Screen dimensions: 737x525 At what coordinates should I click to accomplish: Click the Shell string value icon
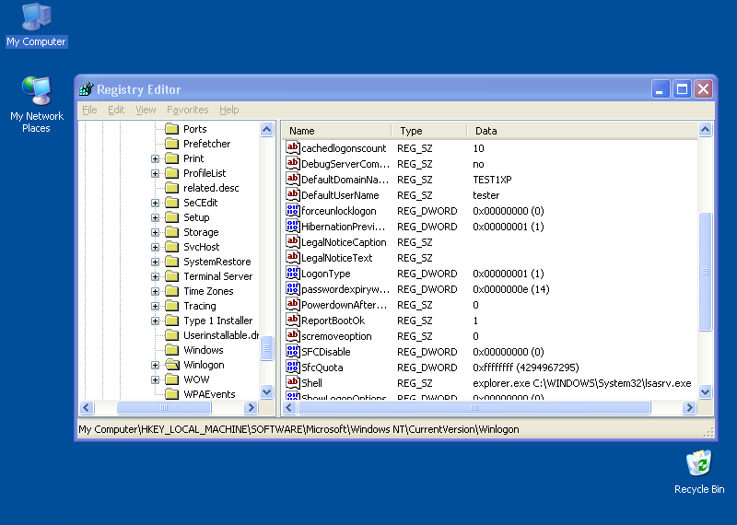coord(292,383)
